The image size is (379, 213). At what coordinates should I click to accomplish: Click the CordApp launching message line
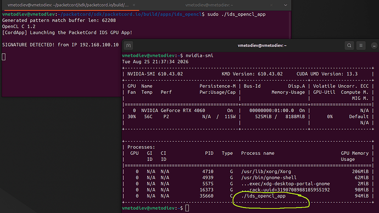(67, 32)
